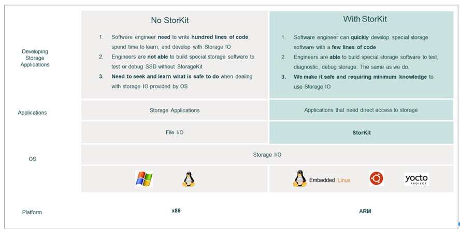Click the 'Applications' row label
The width and height of the screenshot is (460, 236).
[x=32, y=113]
